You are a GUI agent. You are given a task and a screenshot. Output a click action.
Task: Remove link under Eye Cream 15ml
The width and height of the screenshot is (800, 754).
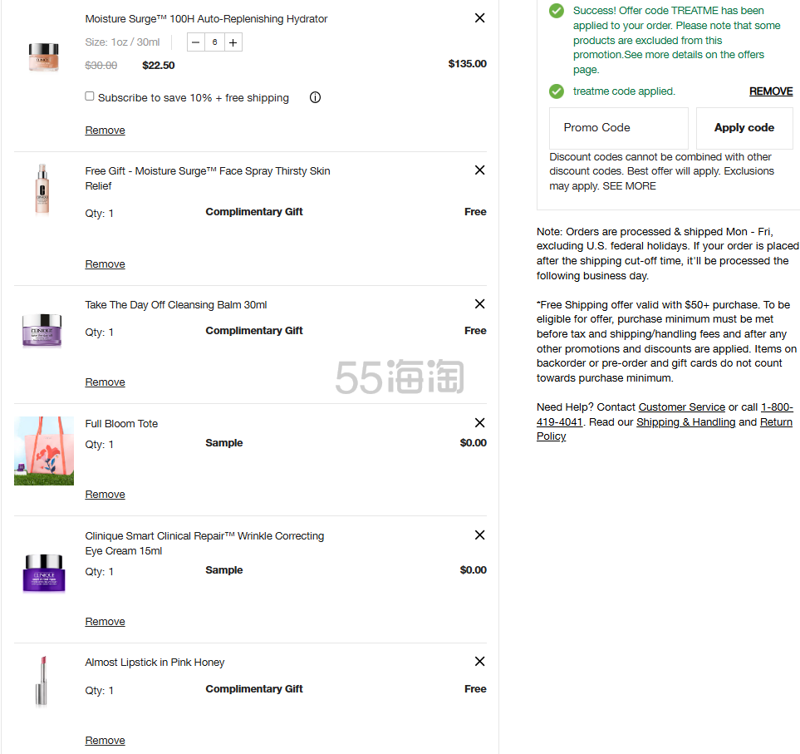[x=106, y=622]
